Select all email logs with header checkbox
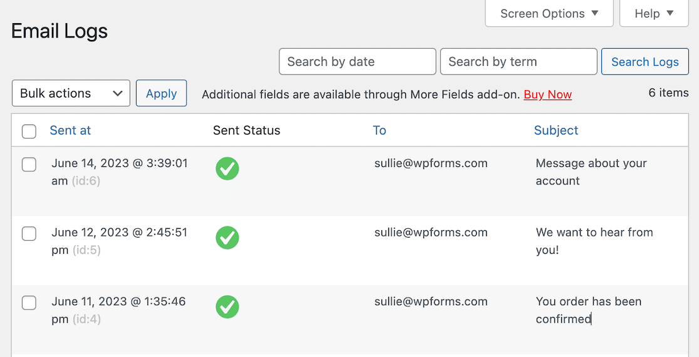 (29, 131)
